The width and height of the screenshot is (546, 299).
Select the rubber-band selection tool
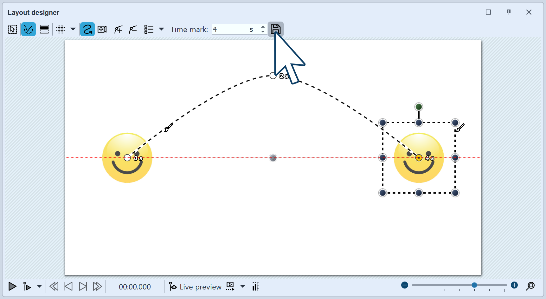pos(12,29)
